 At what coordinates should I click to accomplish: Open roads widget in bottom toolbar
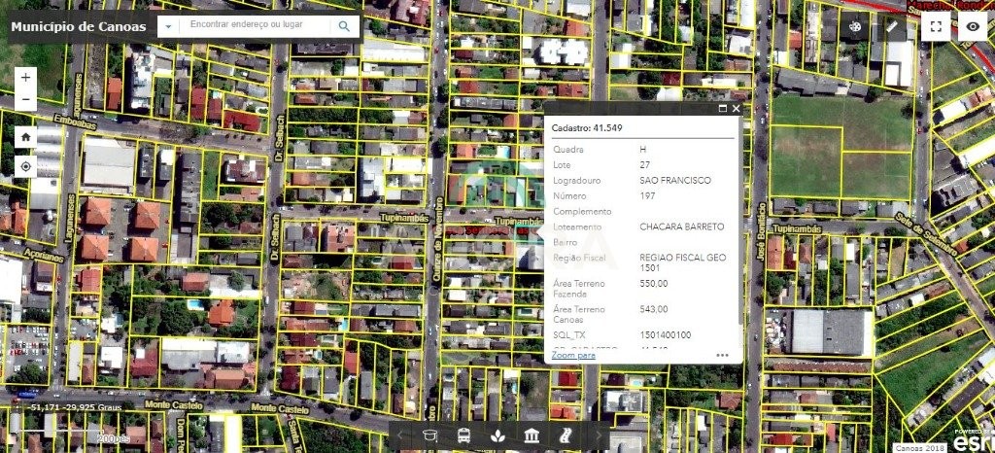click(x=566, y=436)
